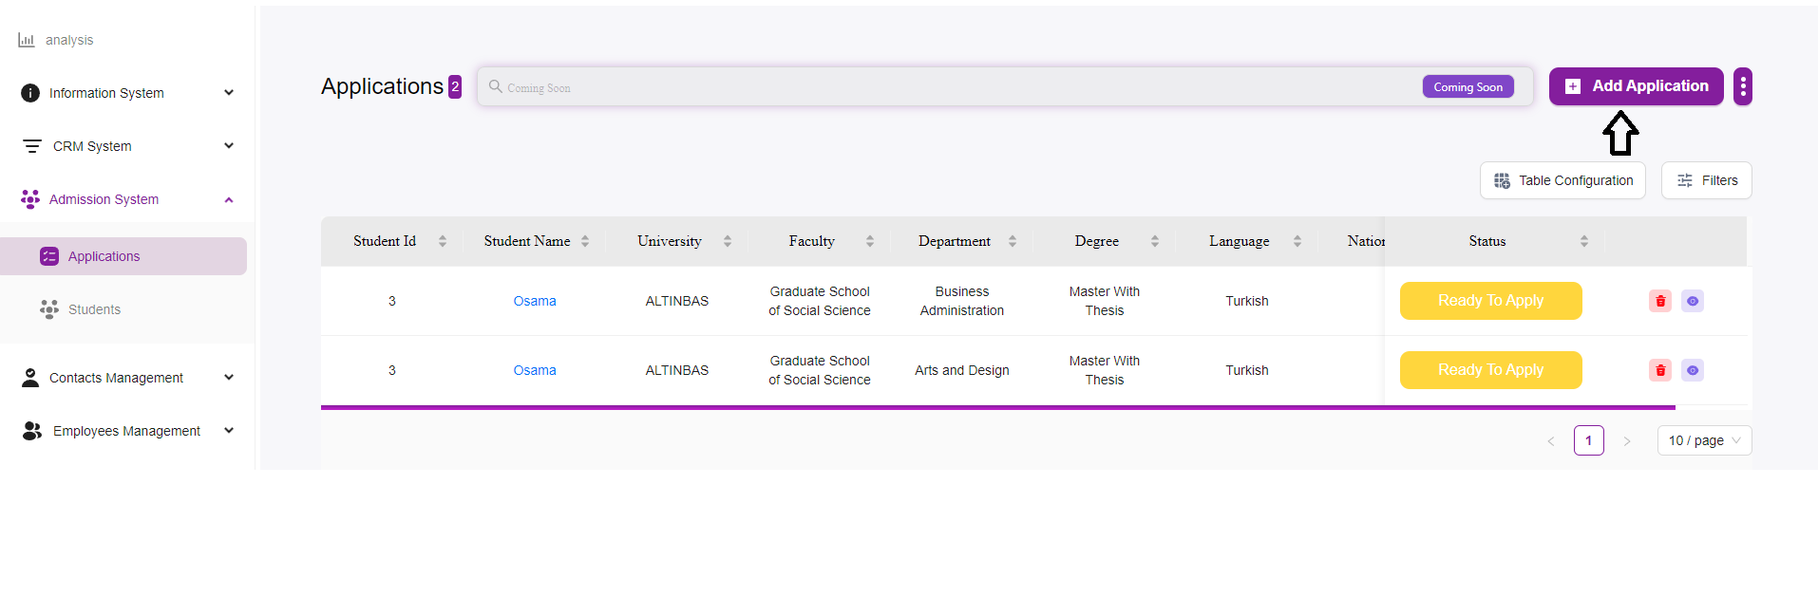View the Business Administration application details
The width and height of the screenshot is (1818, 615).
click(x=1692, y=301)
